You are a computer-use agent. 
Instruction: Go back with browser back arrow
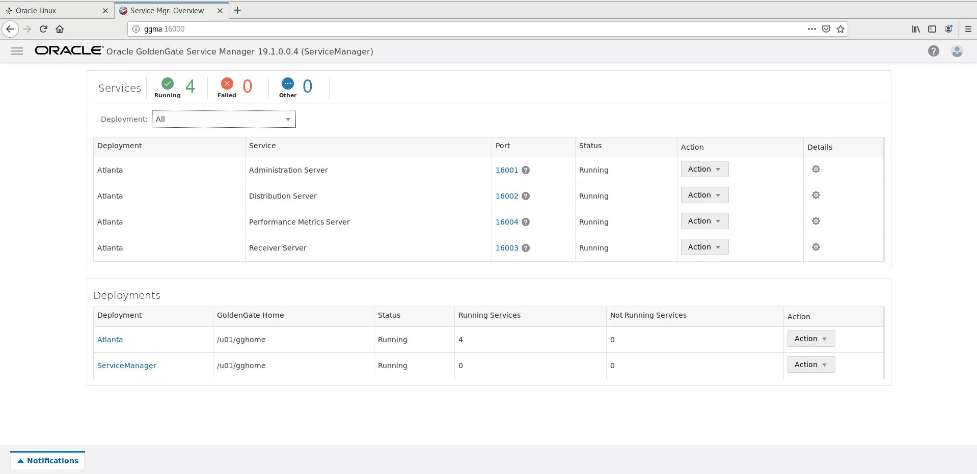tap(10, 29)
